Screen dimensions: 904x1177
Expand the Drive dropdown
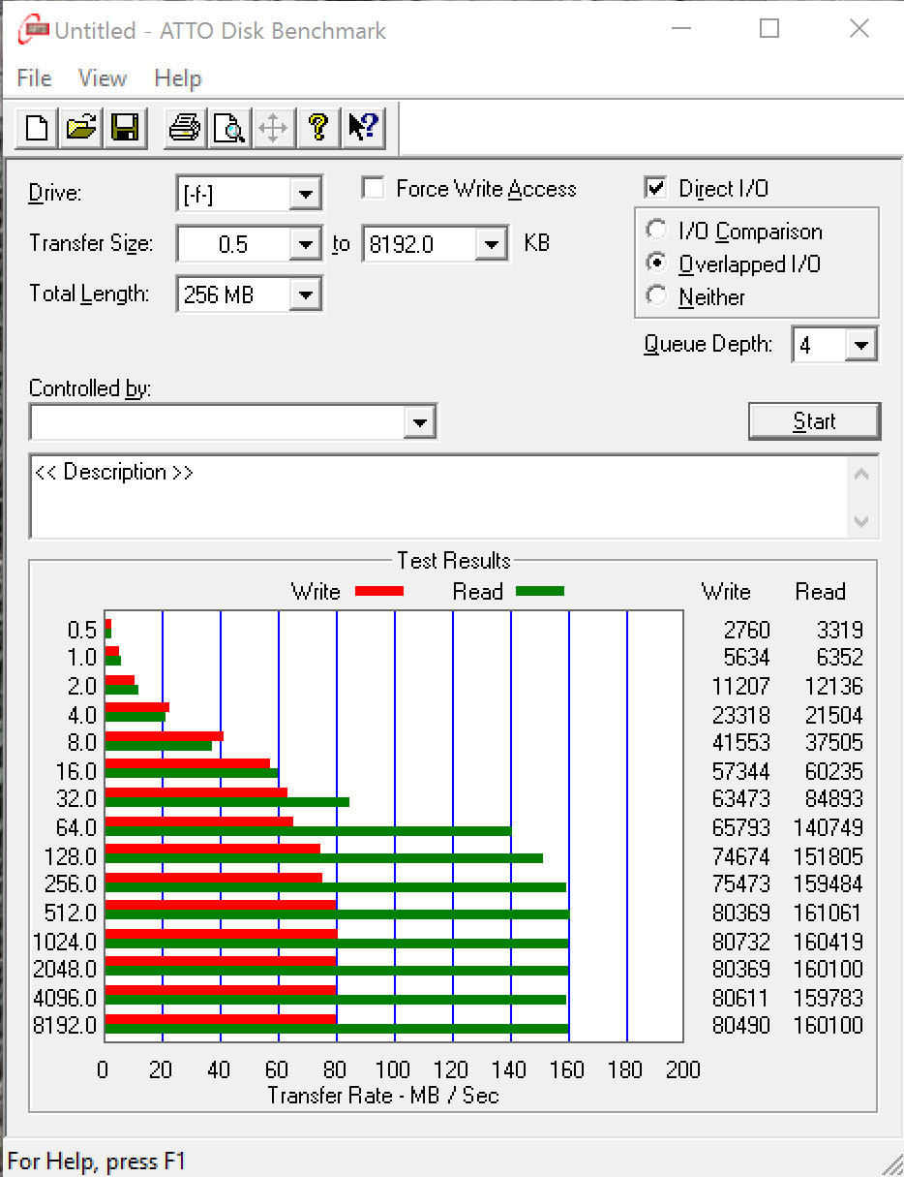click(x=306, y=194)
